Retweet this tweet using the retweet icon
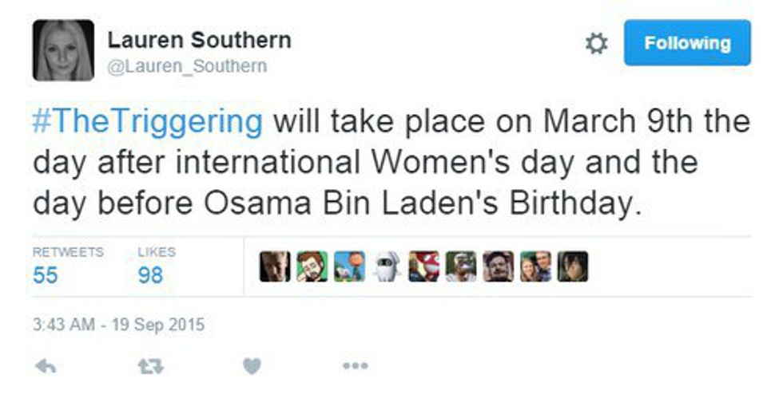The image size is (783, 410). (149, 366)
